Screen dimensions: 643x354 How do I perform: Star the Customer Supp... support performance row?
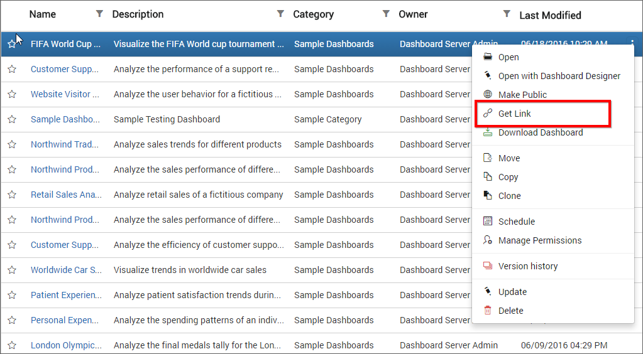click(x=12, y=69)
